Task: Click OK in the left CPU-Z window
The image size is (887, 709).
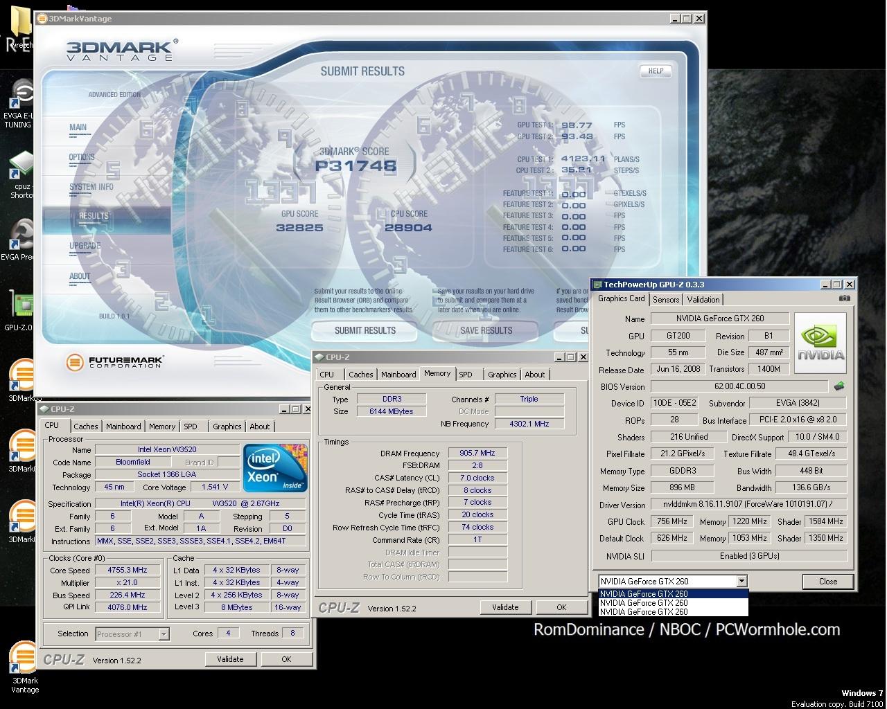Action: click(x=286, y=659)
